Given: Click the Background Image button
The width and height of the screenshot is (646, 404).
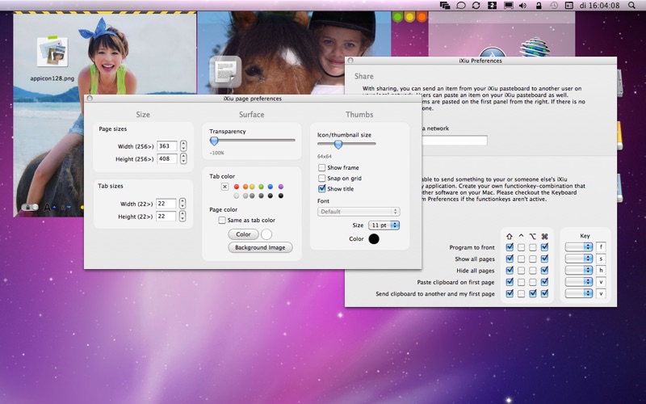Looking at the screenshot, I should 260,247.
